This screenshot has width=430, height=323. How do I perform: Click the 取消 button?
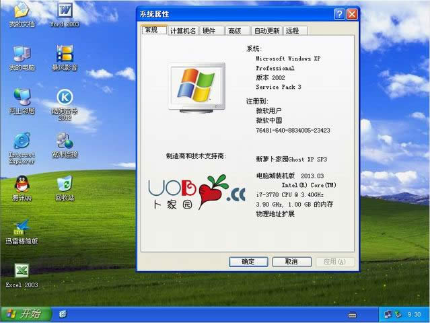point(291,262)
